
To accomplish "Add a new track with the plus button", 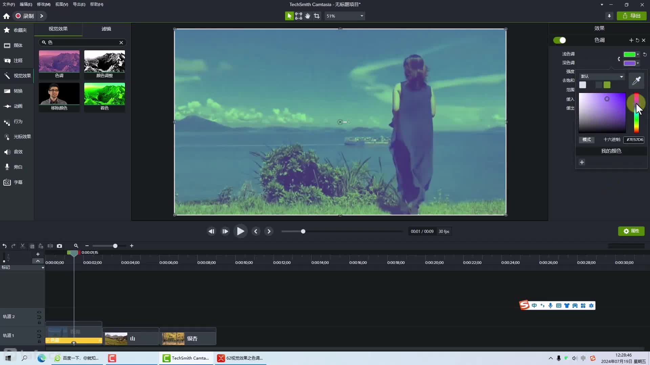I will pos(38,254).
